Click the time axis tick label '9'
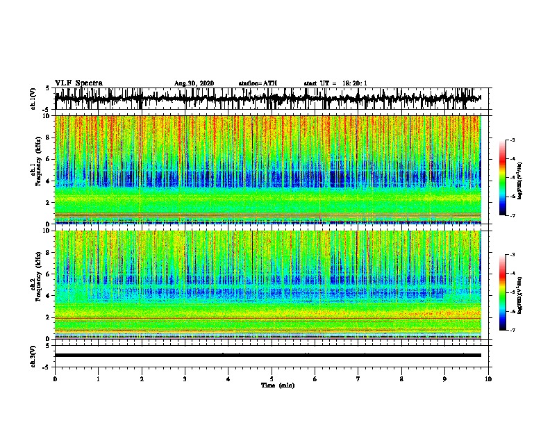This screenshot has height=425, width=550. click(x=444, y=379)
